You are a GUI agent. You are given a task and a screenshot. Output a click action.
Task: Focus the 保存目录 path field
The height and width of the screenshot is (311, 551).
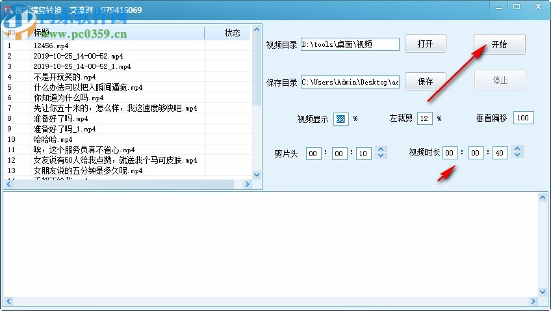[x=350, y=82]
